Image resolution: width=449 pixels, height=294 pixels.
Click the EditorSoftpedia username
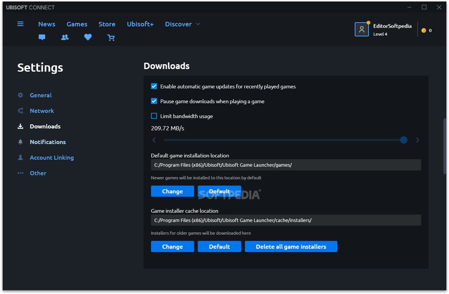393,26
